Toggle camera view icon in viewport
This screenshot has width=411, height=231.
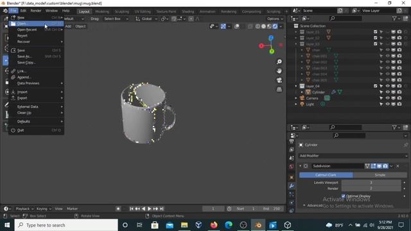(279, 80)
